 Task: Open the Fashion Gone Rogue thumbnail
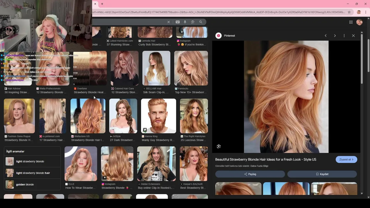(x=19, y=116)
